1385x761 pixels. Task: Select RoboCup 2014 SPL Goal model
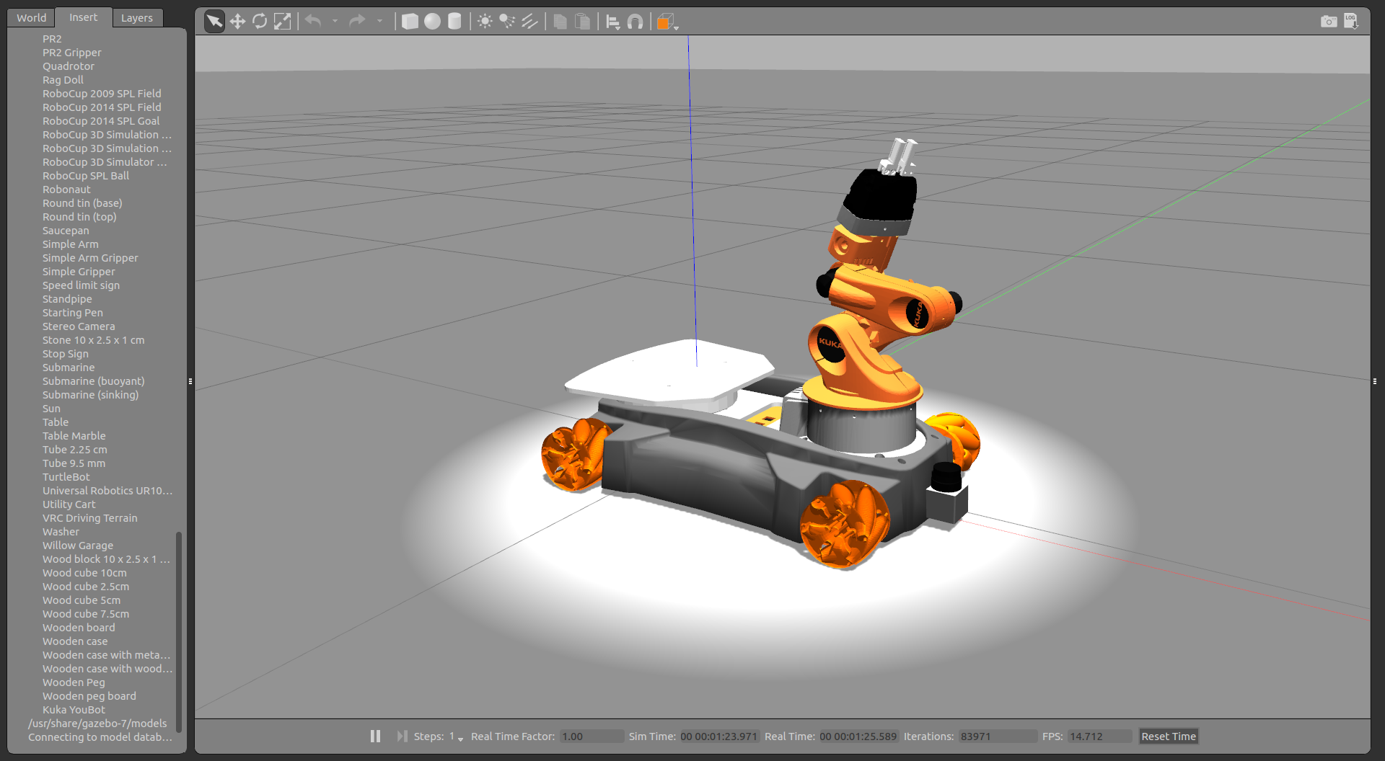101,121
